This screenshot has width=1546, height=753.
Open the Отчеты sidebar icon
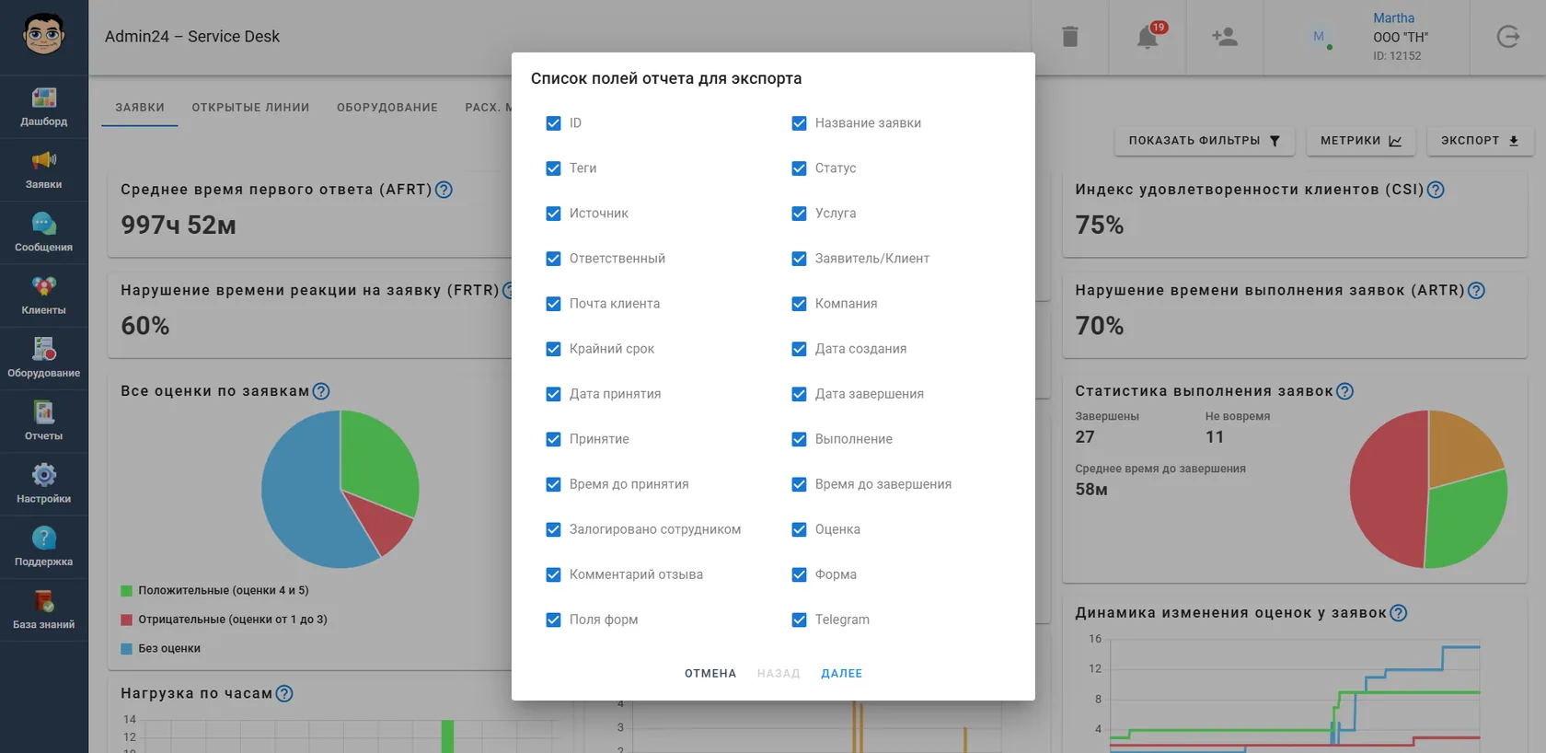pyautogui.click(x=43, y=411)
